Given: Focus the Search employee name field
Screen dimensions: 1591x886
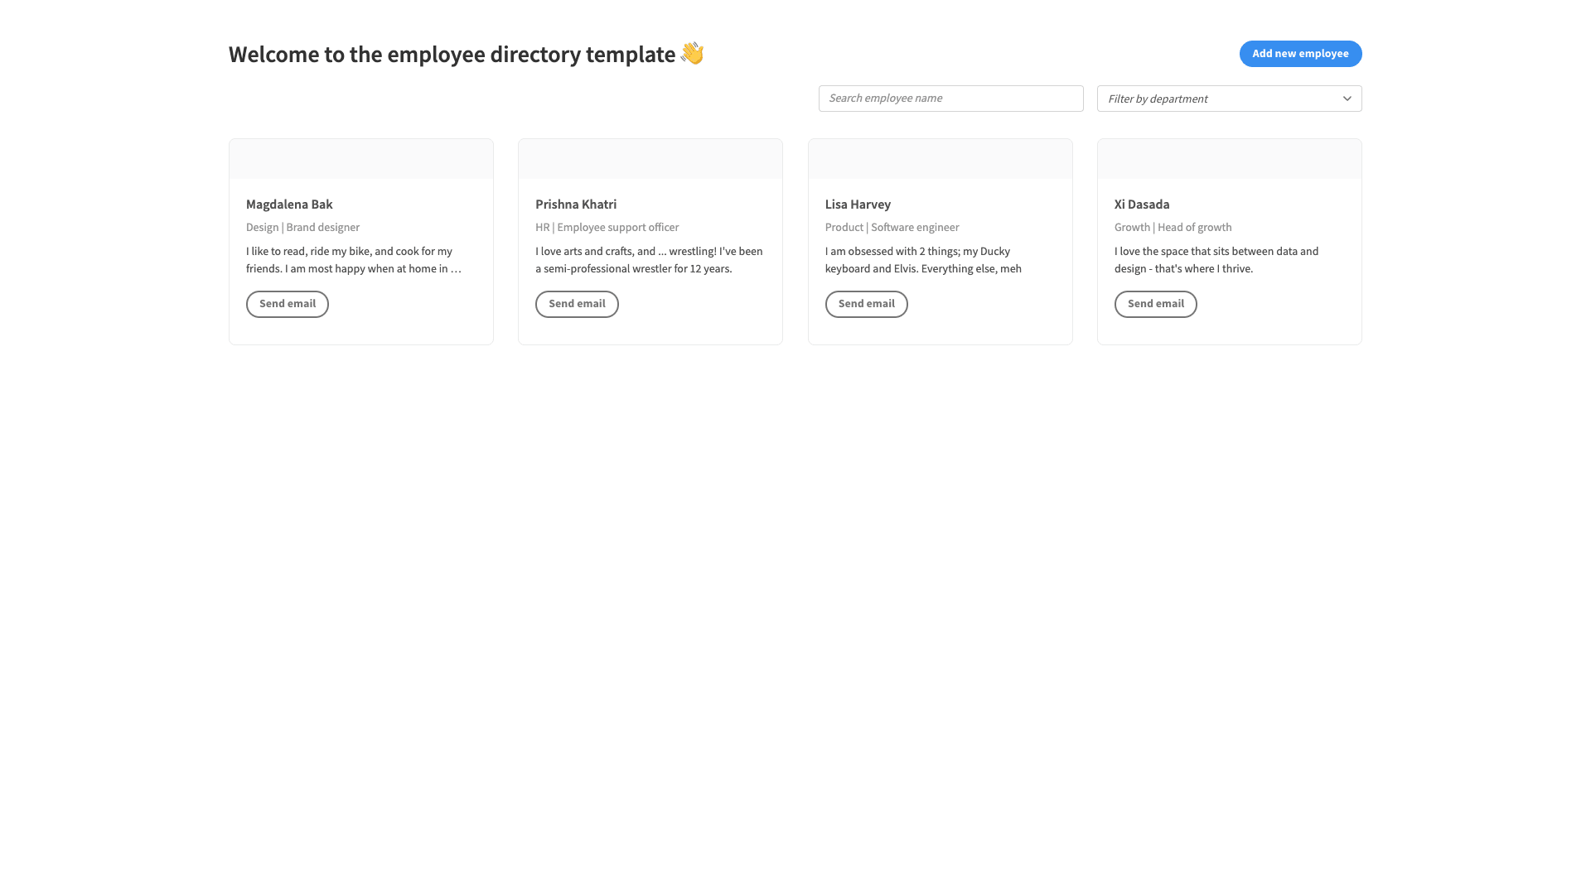Looking at the screenshot, I should click(x=950, y=99).
